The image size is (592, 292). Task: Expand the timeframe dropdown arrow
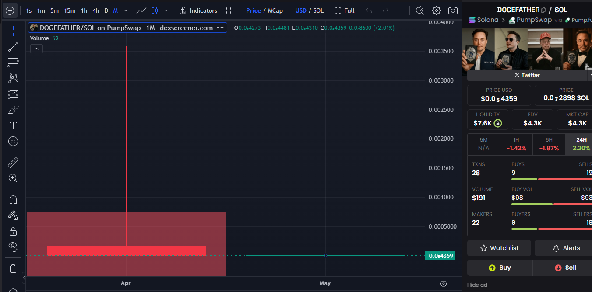pyautogui.click(x=126, y=10)
